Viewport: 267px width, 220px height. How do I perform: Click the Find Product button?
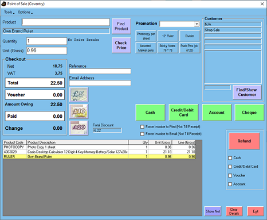point(121,26)
